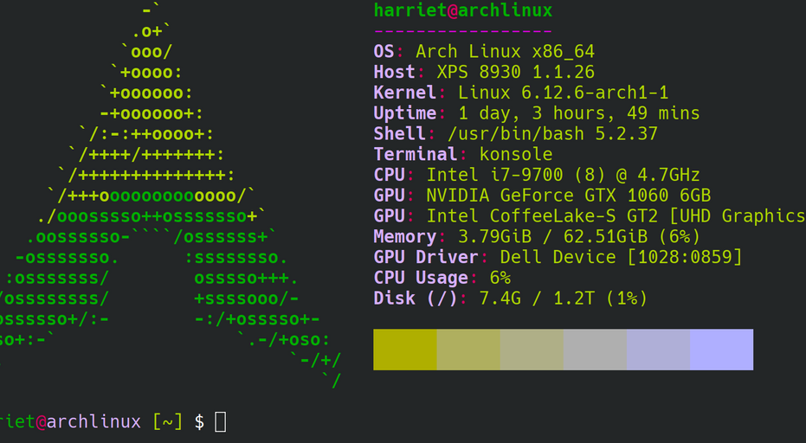Click the GPU Driver value 'Dell Device [1028:0859]'
Viewport: 806px width, 443px height.
[621, 257]
